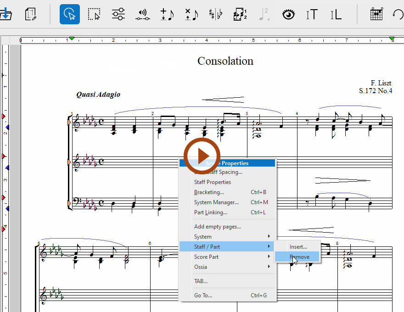404x312 pixels.
Task: Open the guitar chord grid tool
Action: point(376,14)
